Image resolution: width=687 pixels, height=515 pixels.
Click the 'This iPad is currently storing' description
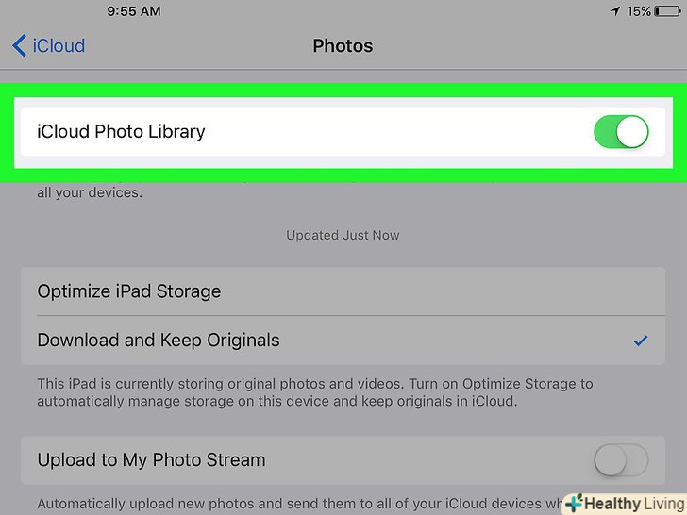314,392
